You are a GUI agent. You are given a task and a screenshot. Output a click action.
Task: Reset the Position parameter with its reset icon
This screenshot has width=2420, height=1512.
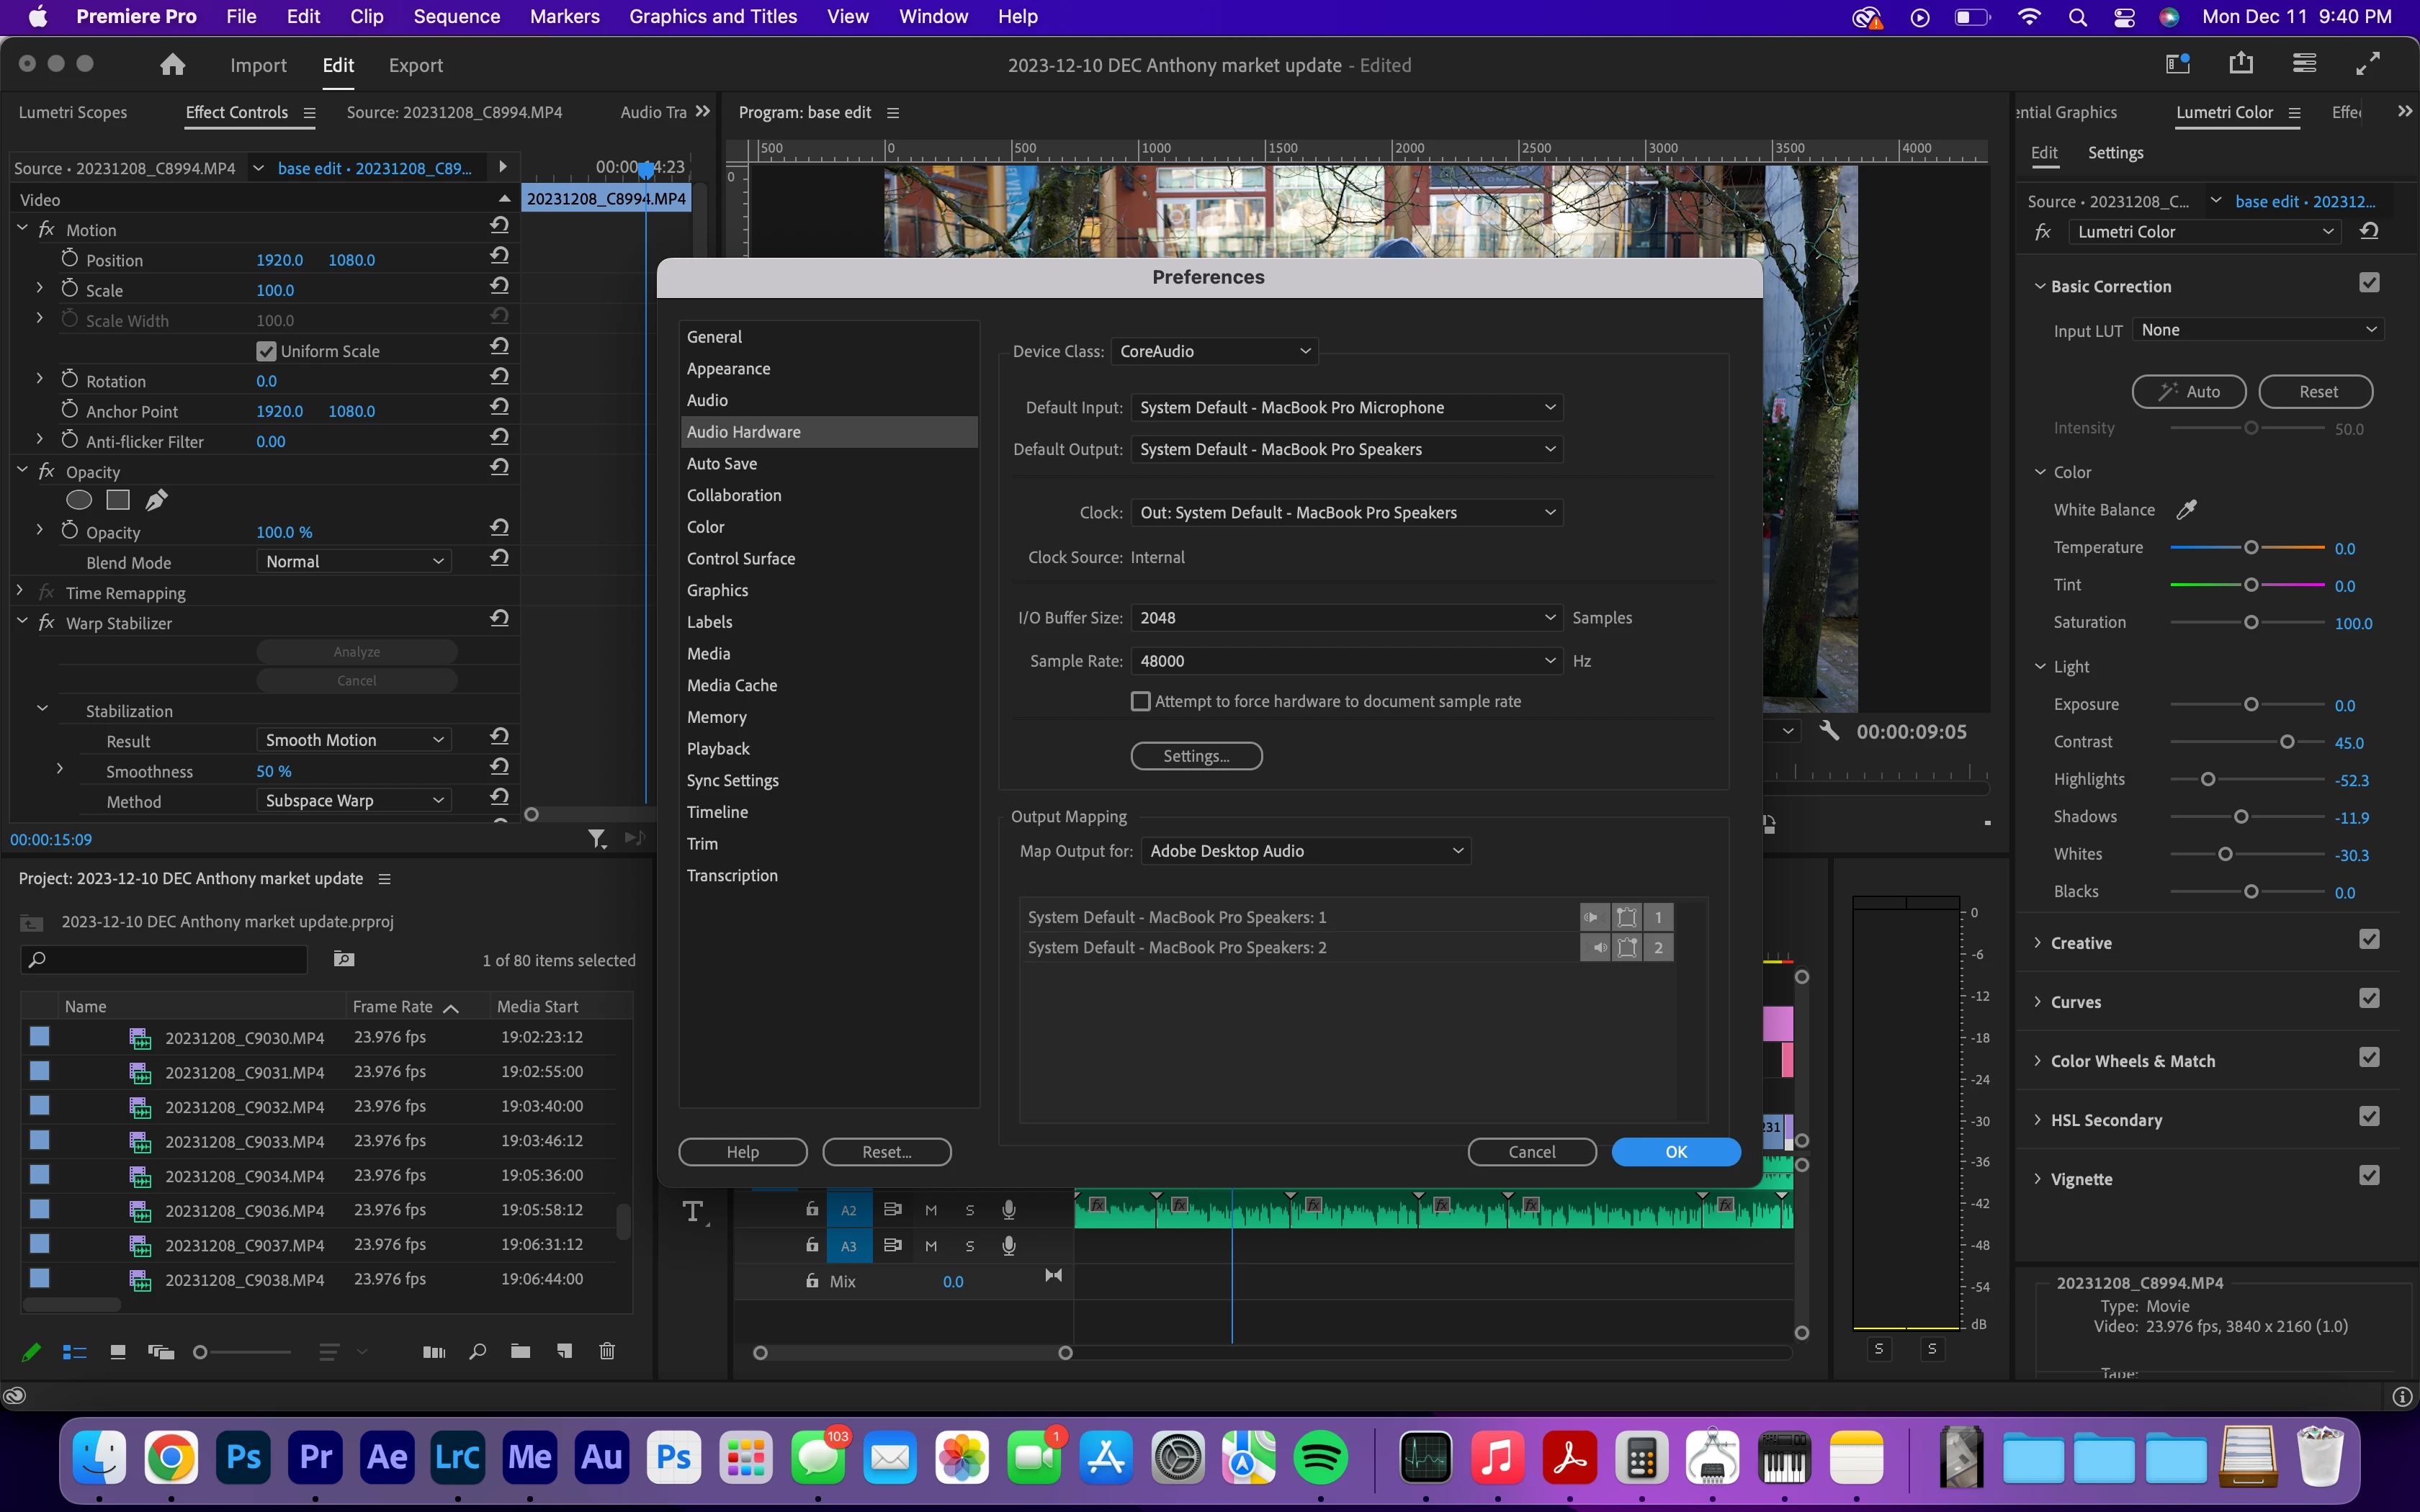pos(500,256)
